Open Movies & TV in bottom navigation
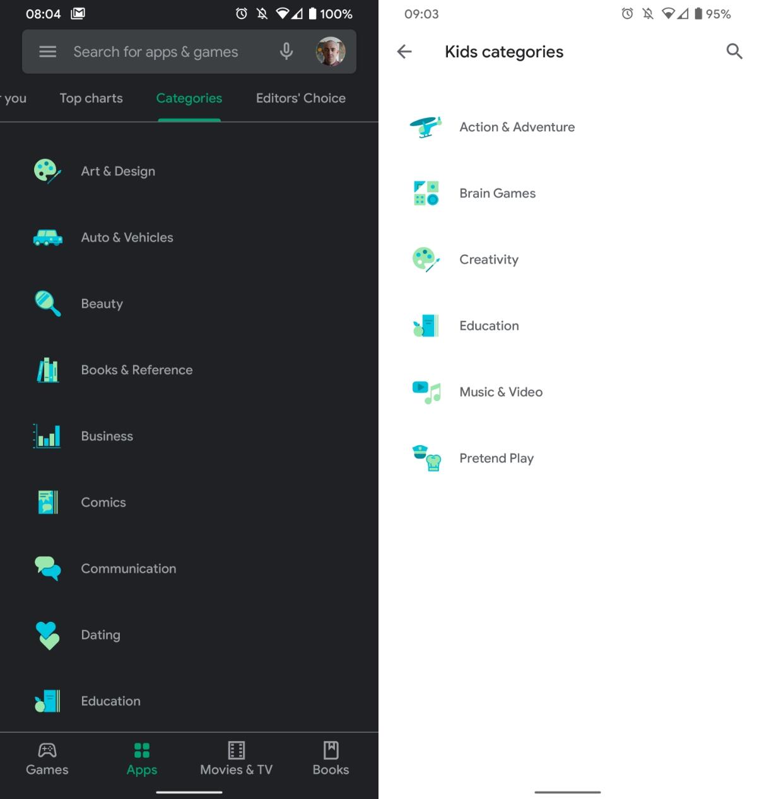This screenshot has width=757, height=799. click(237, 759)
